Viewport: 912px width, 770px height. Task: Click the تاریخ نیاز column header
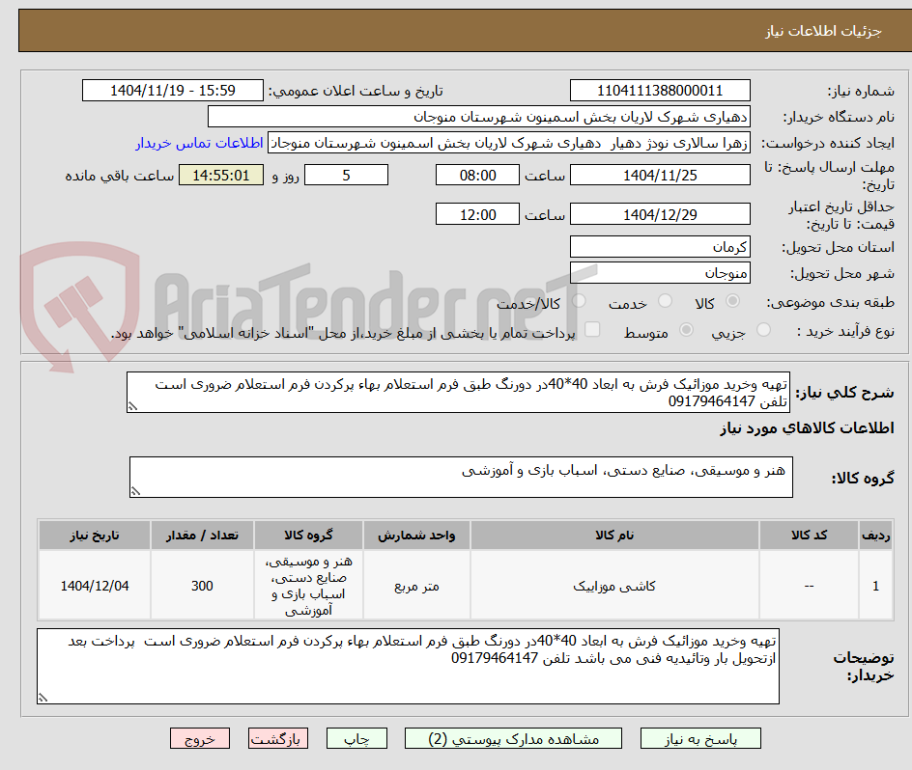pos(95,536)
